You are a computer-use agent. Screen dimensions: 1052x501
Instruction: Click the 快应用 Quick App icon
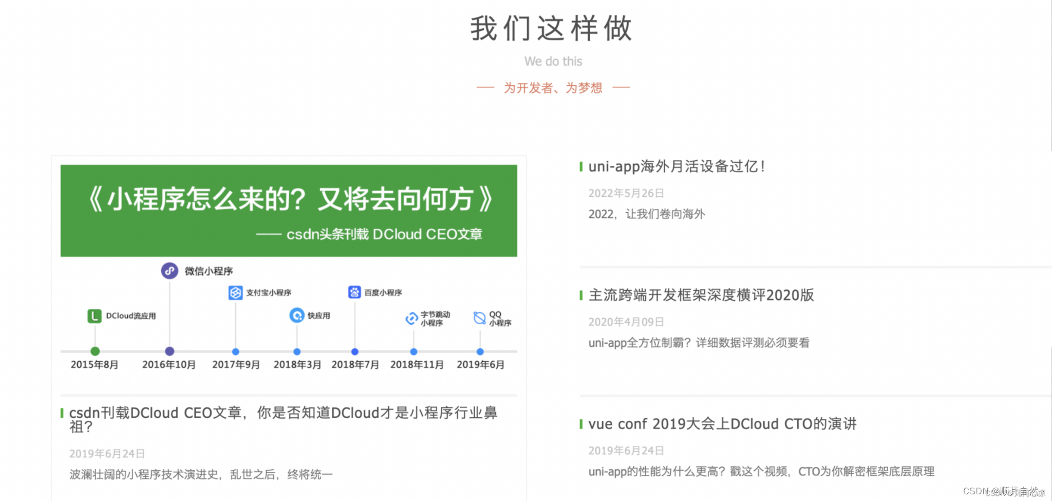click(296, 316)
